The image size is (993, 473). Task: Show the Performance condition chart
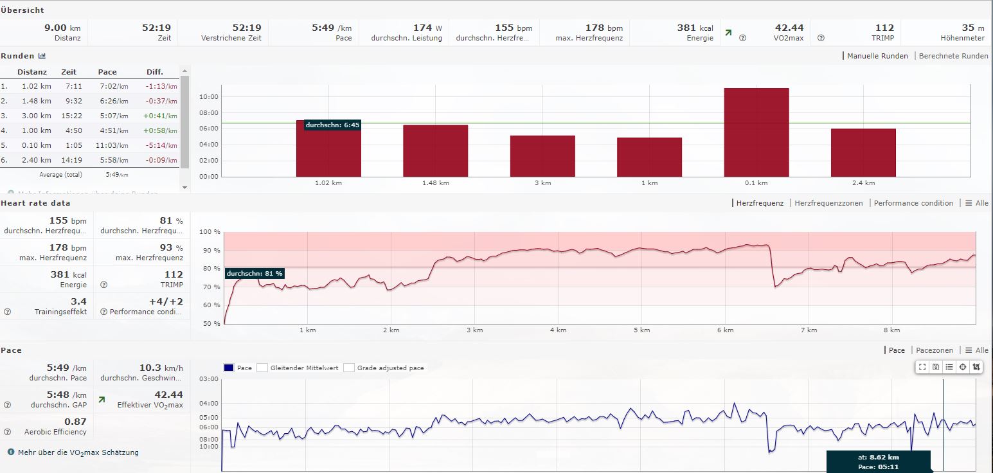(x=913, y=203)
